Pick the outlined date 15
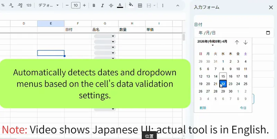 click(x=223, y=76)
